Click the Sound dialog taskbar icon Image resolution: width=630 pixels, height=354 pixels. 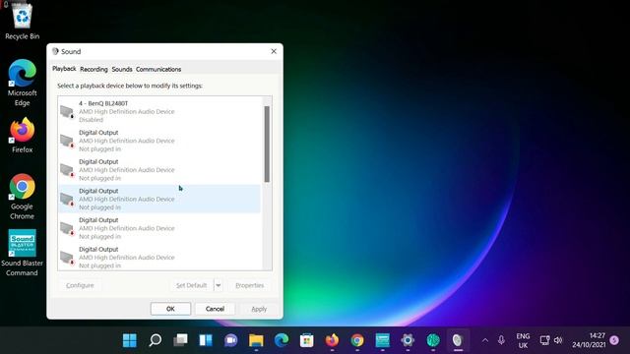tap(458, 340)
